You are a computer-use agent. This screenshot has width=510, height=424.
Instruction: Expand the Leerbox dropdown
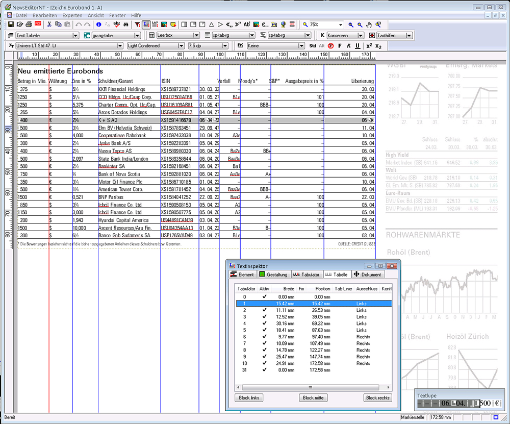(196, 35)
